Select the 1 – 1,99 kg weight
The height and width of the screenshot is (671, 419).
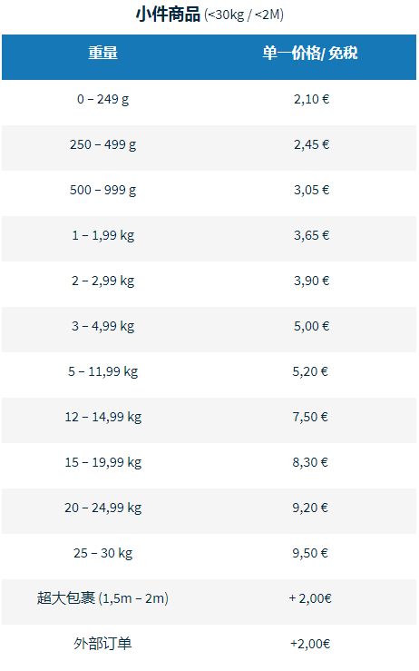pyautogui.click(x=103, y=235)
